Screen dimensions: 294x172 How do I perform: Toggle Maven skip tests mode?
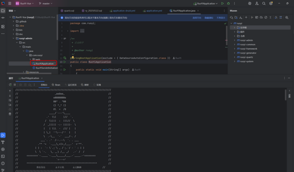pyautogui.click(x=266, y=18)
